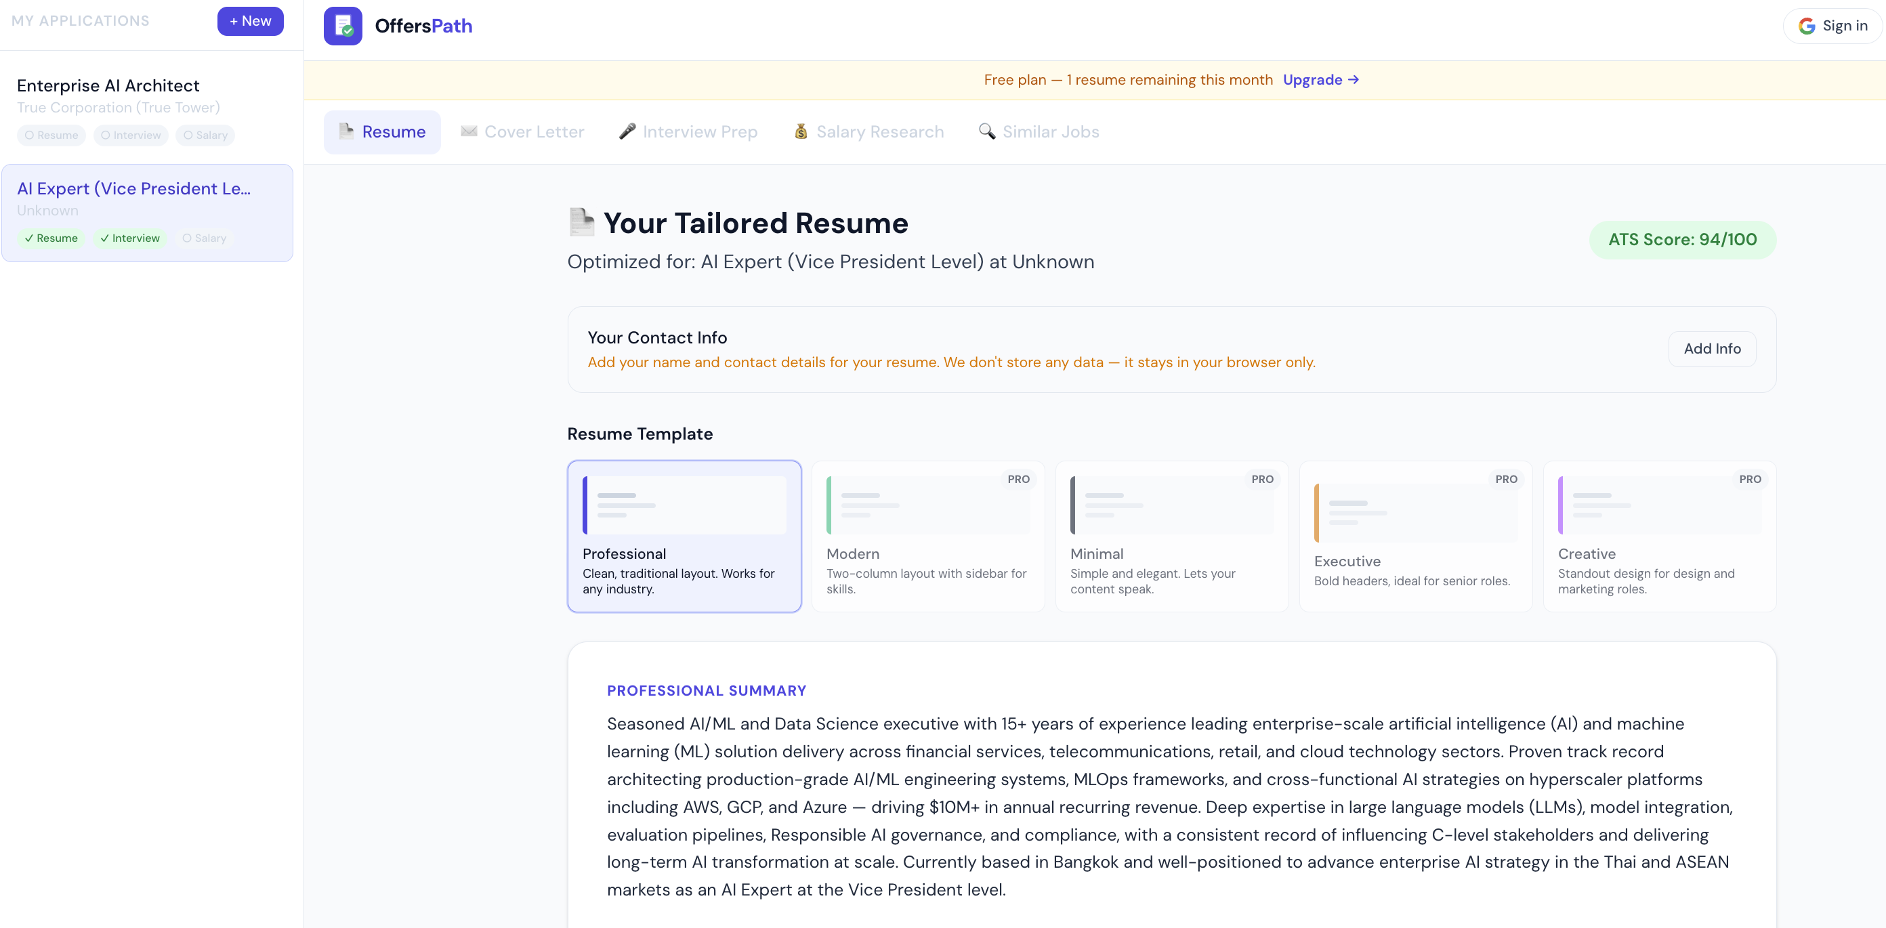This screenshot has height=928, width=1886.
Task: Click the ATS Score 94/100 badge
Action: tap(1681, 239)
